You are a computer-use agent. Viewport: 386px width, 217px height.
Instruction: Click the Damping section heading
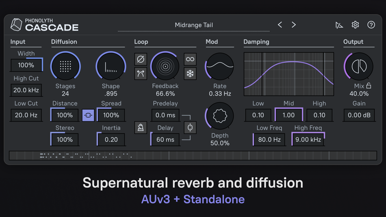click(x=256, y=41)
